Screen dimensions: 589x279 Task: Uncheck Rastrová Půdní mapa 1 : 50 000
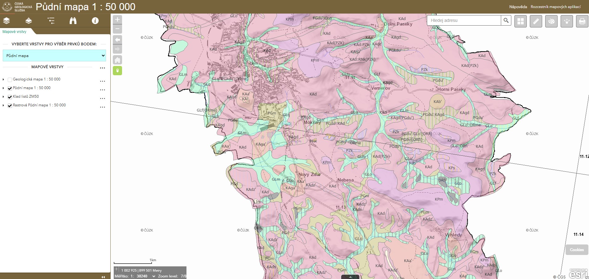point(10,105)
